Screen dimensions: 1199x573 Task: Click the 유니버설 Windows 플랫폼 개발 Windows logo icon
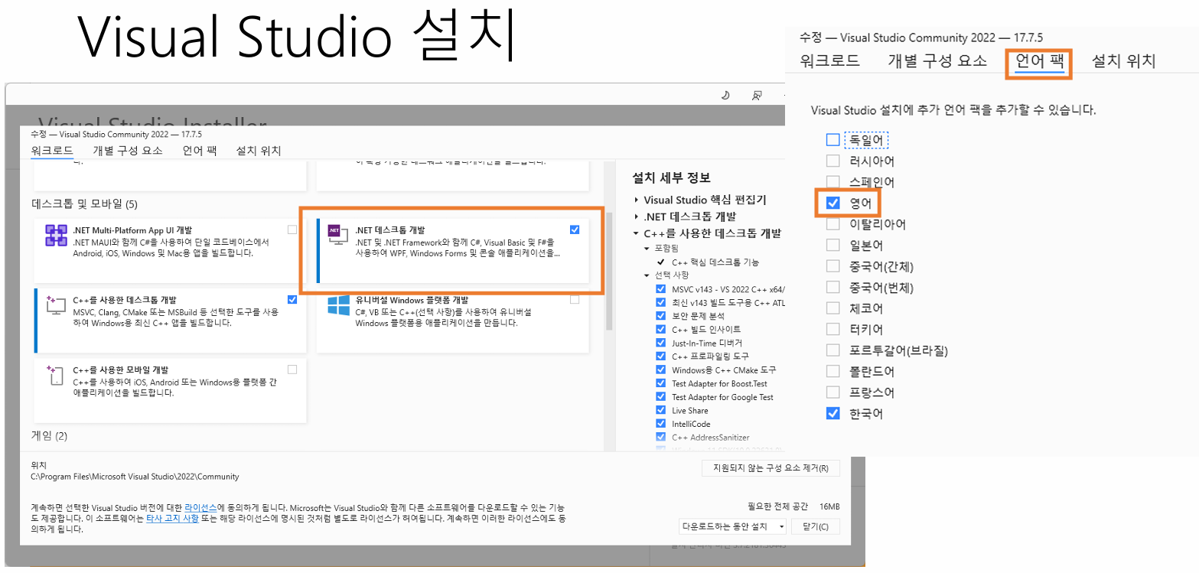[337, 304]
